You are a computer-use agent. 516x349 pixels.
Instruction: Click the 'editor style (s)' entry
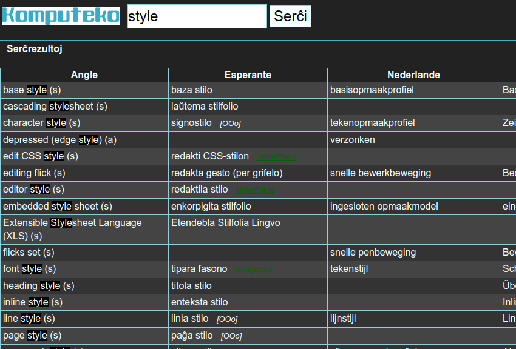(x=33, y=190)
